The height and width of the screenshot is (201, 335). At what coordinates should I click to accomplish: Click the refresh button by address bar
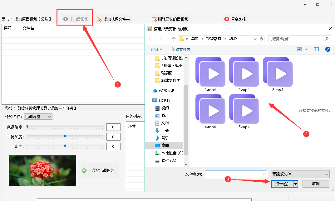261,39
